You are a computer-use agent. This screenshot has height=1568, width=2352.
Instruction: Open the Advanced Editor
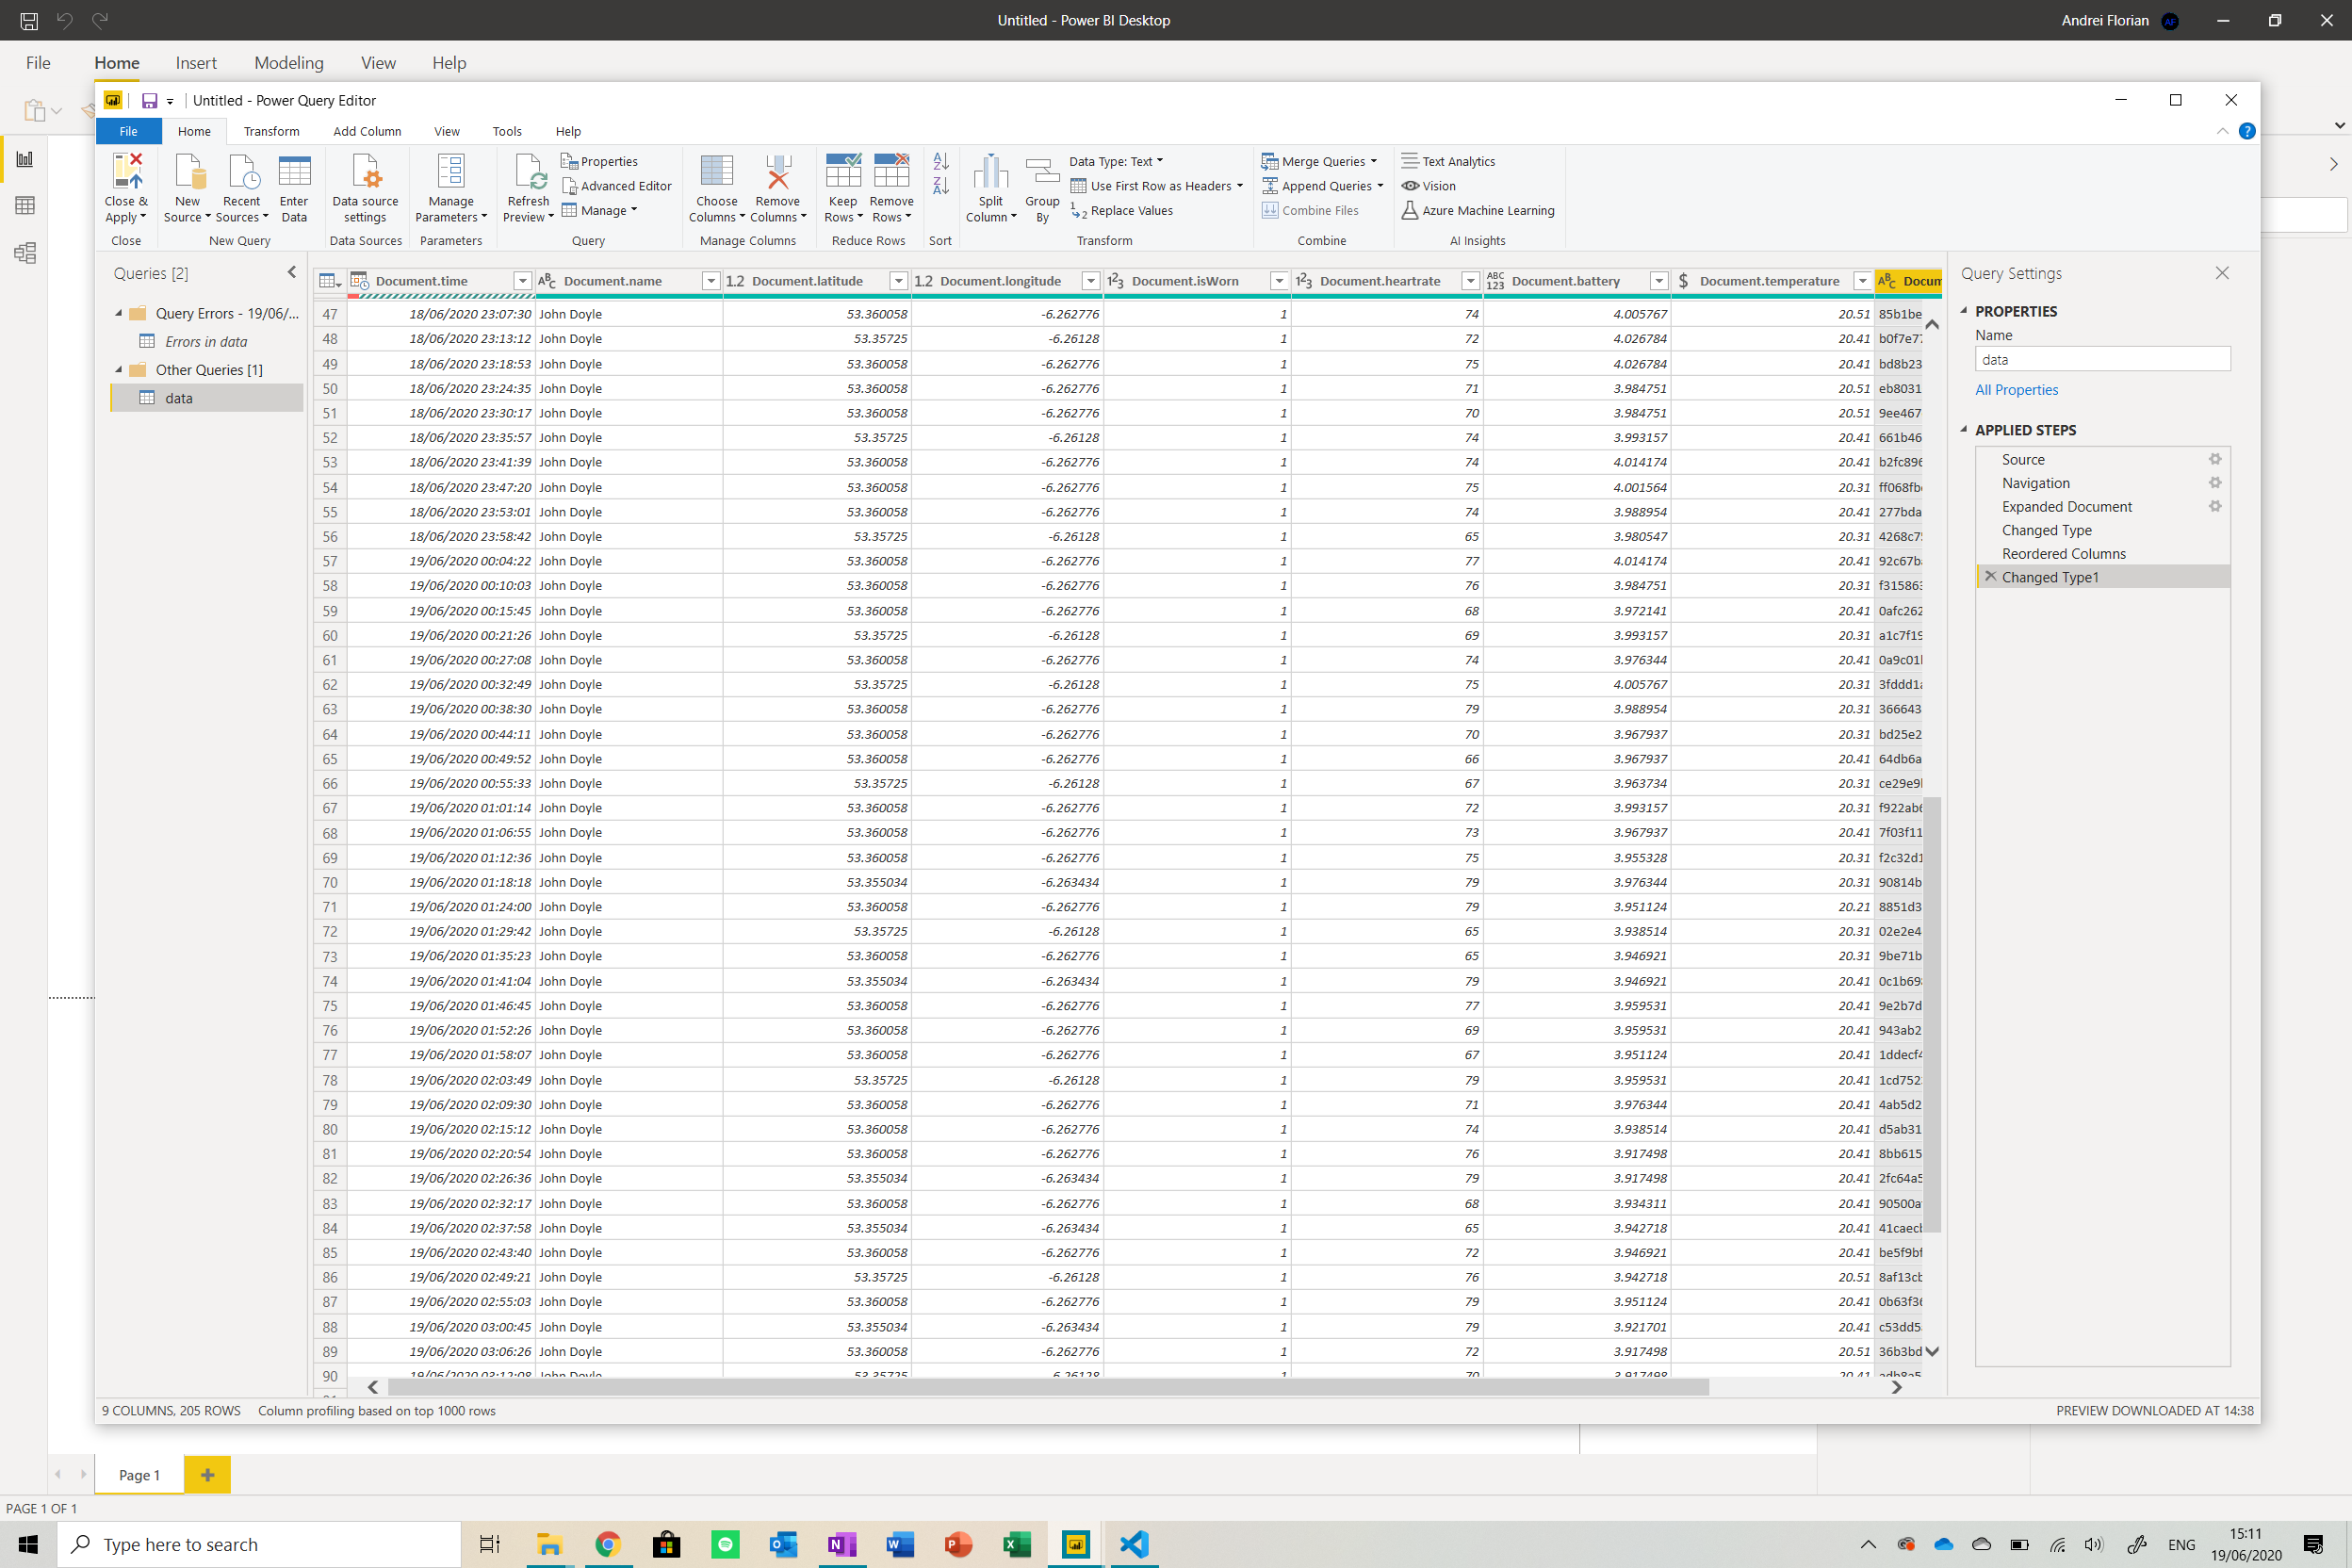616,186
